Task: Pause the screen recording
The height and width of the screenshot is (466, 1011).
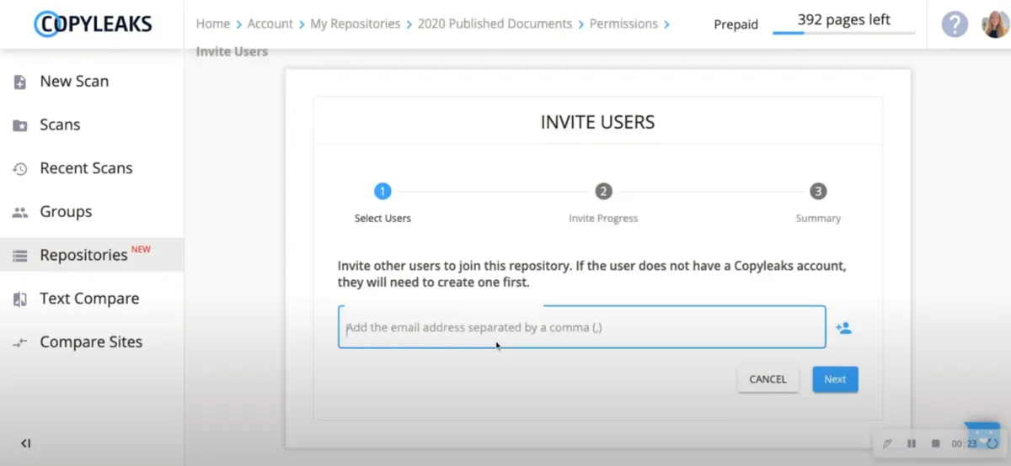Action: [x=912, y=443]
